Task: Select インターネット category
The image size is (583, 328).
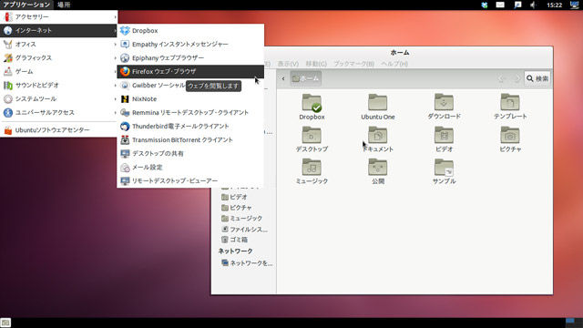Action: (x=58, y=30)
